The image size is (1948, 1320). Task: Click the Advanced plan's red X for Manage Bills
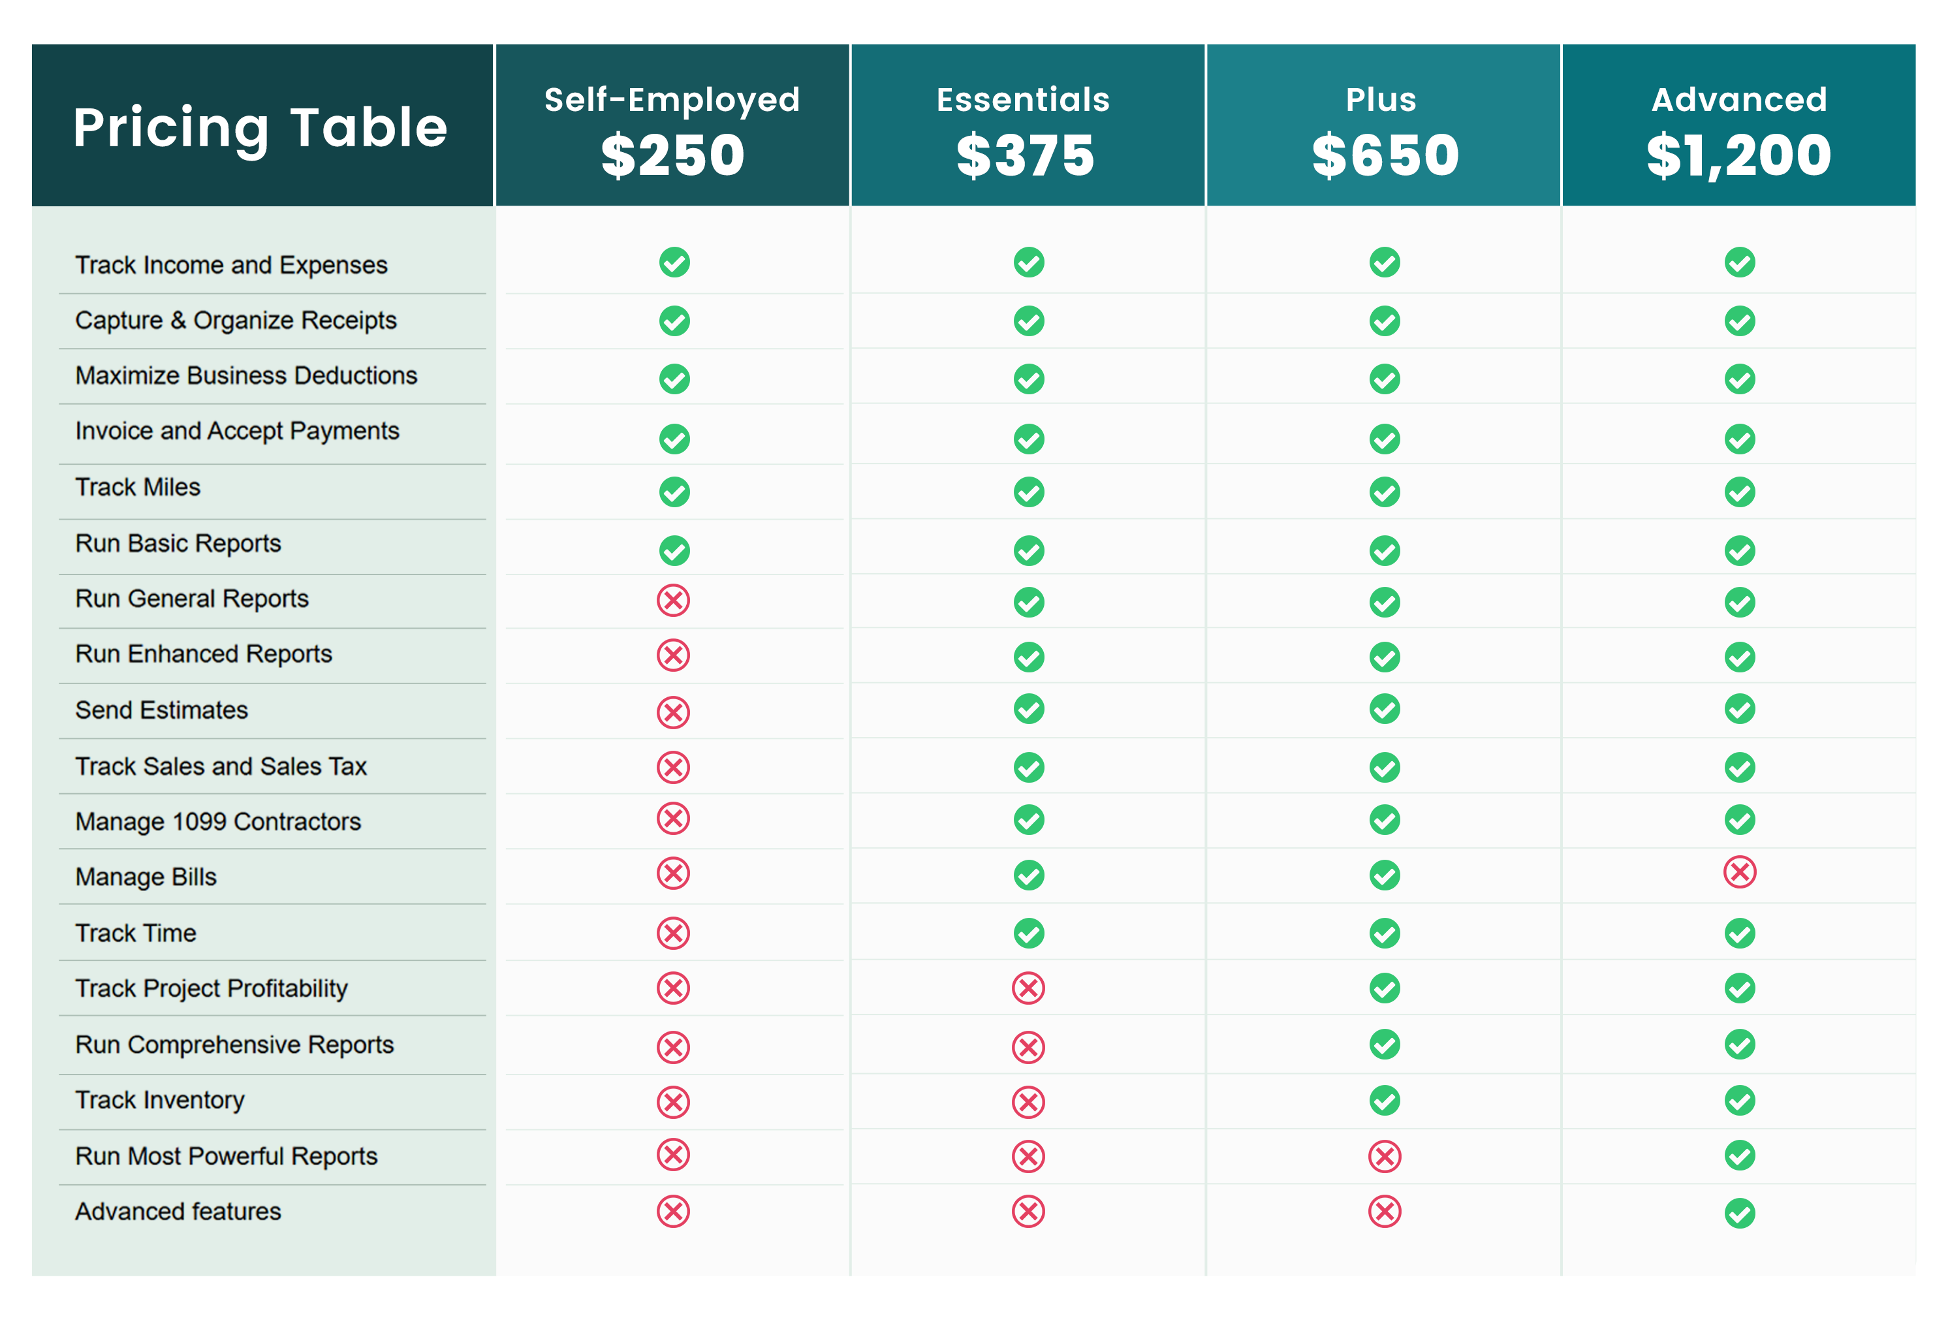click(x=1739, y=872)
